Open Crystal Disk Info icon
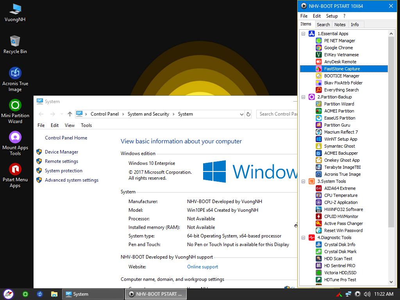Image resolution: width=400 pixels, height=300 pixels. click(319, 245)
